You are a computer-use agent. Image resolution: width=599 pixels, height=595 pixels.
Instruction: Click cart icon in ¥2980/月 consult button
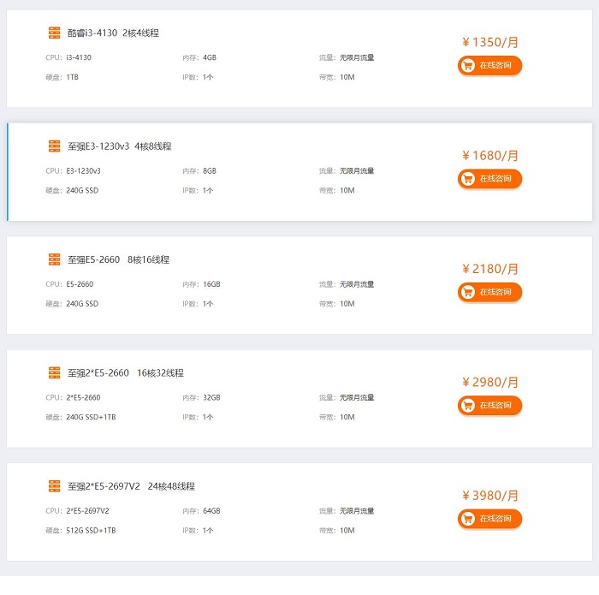point(467,405)
